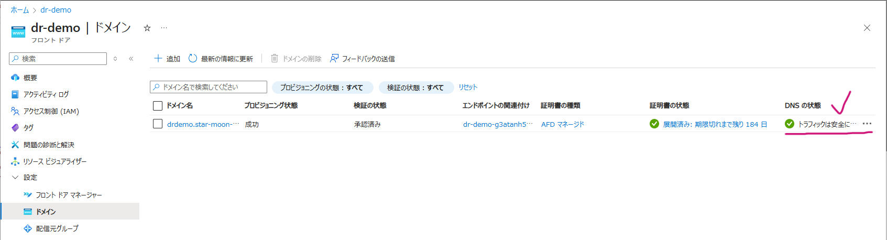Open the dr-demo breadcrumb link

pyautogui.click(x=56, y=10)
